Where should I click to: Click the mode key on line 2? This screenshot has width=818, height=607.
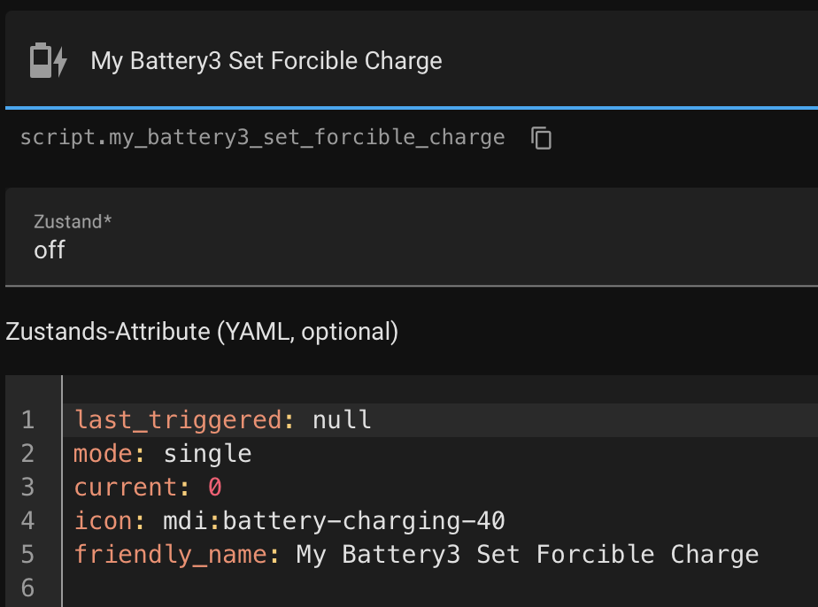pos(103,454)
